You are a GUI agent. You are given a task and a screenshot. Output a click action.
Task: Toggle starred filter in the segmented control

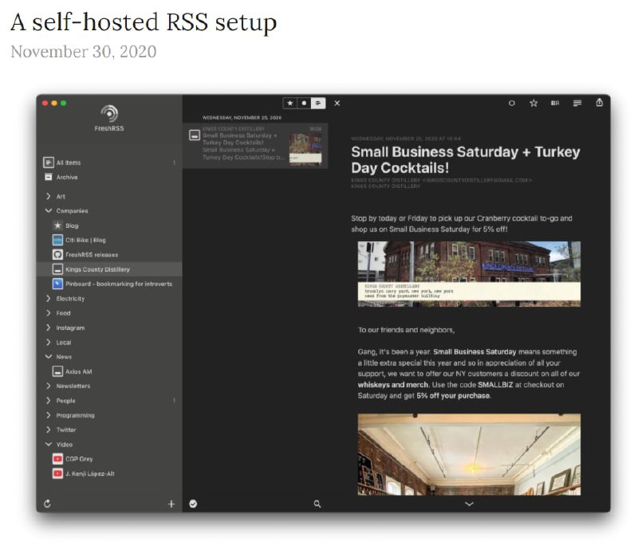(291, 103)
